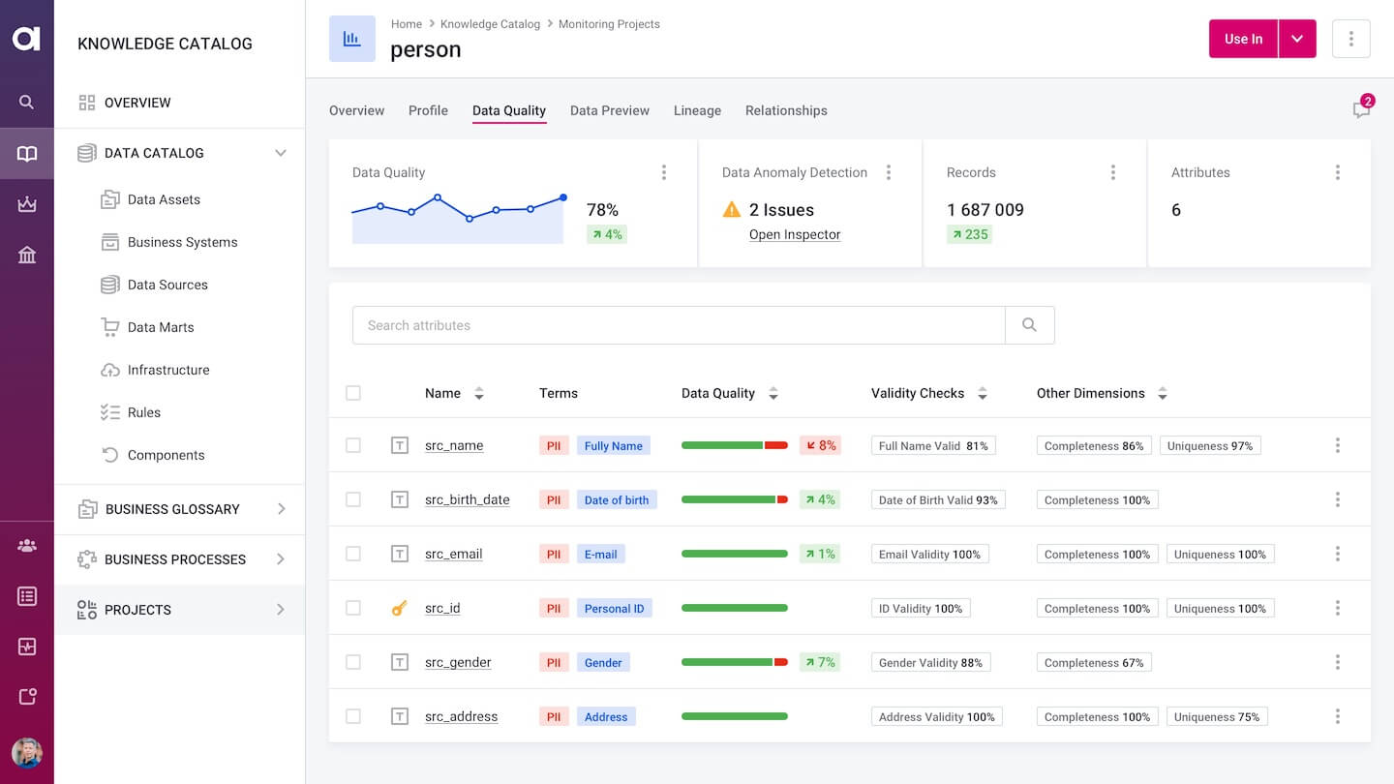Select the bank-style governance icon in sidebar
Viewport: 1394px width, 784px height.
[26, 255]
